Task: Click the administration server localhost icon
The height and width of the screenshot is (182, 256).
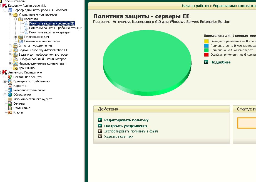Action: (10, 10)
